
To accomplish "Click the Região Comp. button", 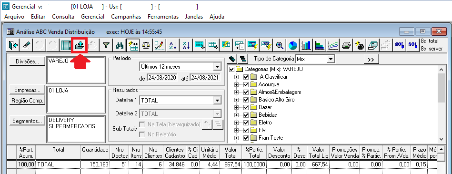I will [x=27, y=101].
